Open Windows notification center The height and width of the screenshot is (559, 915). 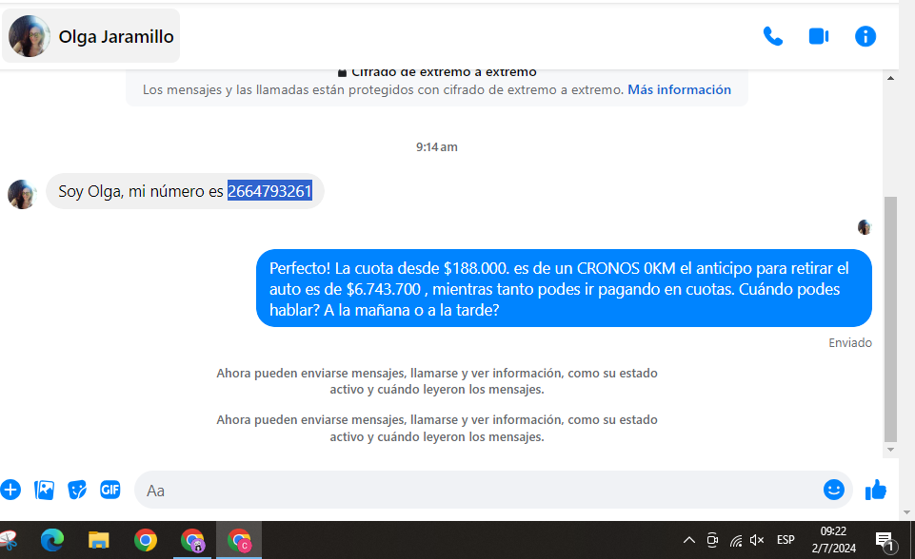coord(884,540)
